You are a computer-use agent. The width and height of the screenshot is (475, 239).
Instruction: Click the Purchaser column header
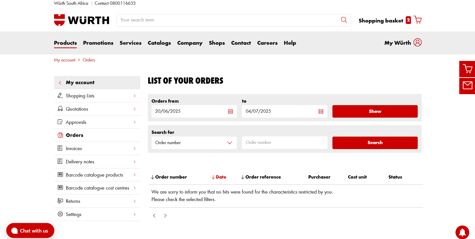[x=319, y=177]
